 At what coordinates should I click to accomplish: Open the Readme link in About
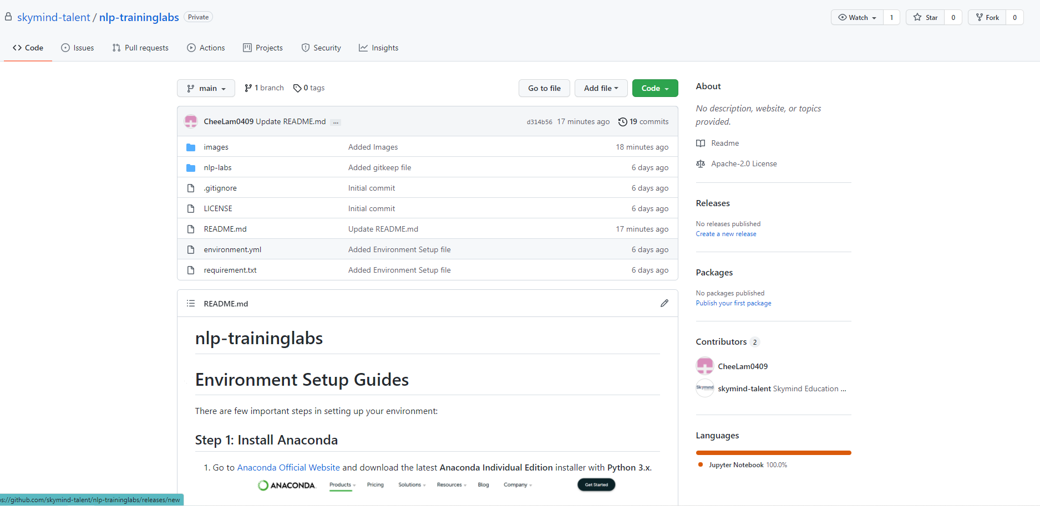pyautogui.click(x=725, y=143)
